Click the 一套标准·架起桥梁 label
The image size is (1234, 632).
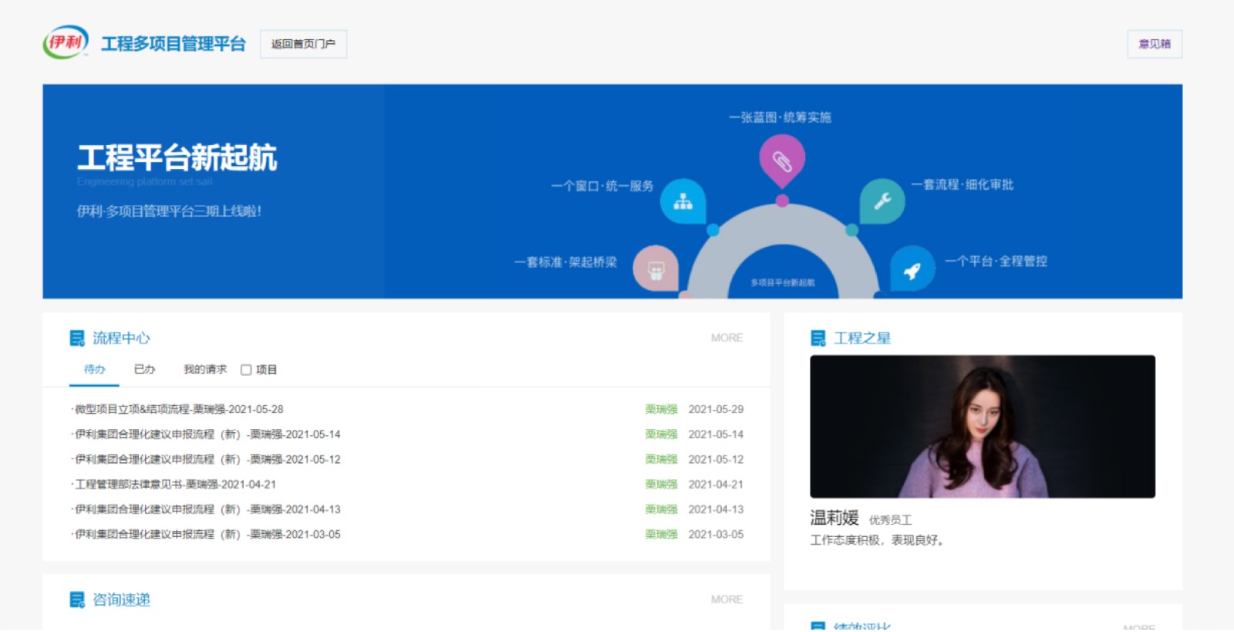[x=566, y=262]
